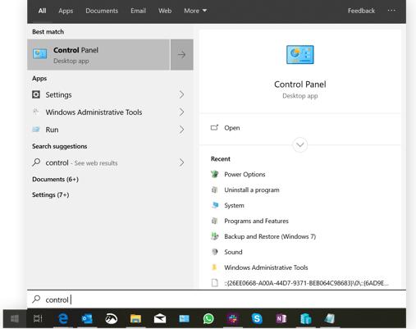Viewport: 416px width, 329px height.
Task: Click the Feedback button
Action: click(361, 11)
